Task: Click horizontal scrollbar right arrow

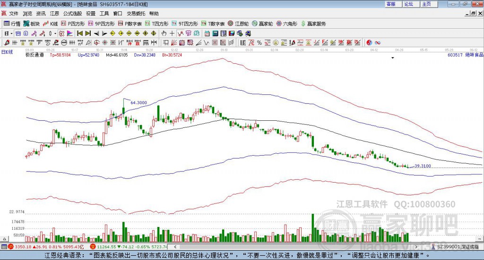Action: pos(416,247)
